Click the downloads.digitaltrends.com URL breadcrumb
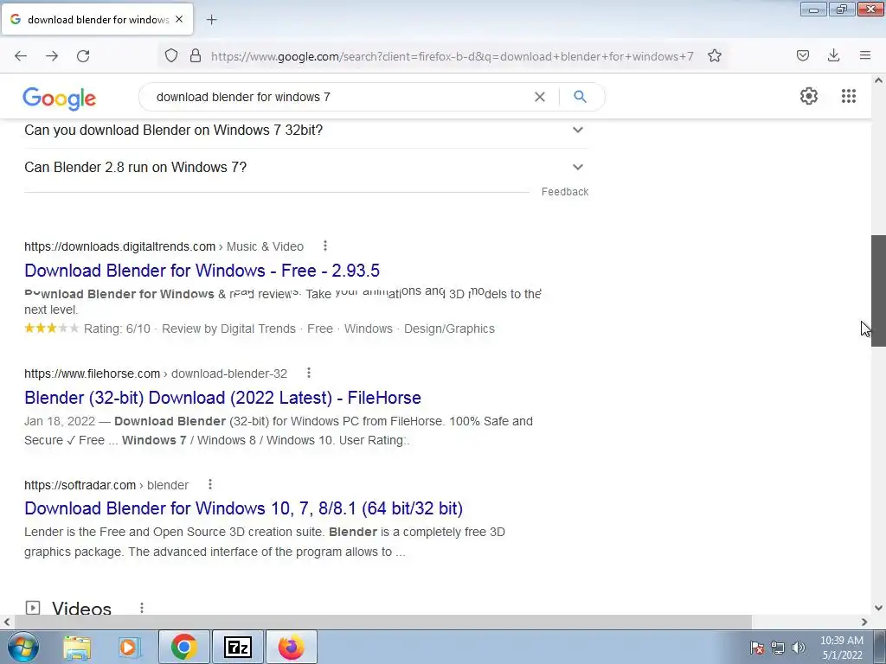The width and height of the screenshot is (886, 664). 164,246
